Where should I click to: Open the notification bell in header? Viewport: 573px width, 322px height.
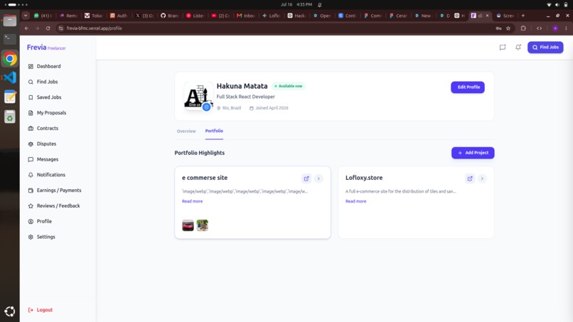coord(518,47)
